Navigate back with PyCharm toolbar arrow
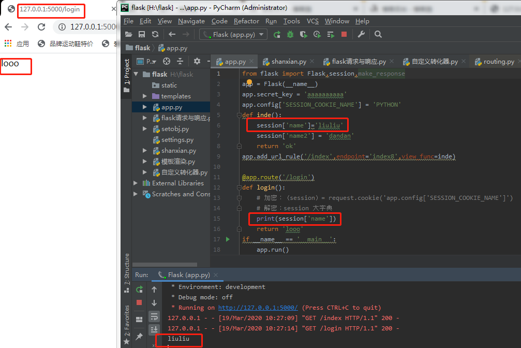521x348 pixels. coord(172,34)
